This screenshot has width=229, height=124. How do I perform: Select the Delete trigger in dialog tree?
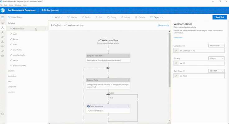[16, 39]
